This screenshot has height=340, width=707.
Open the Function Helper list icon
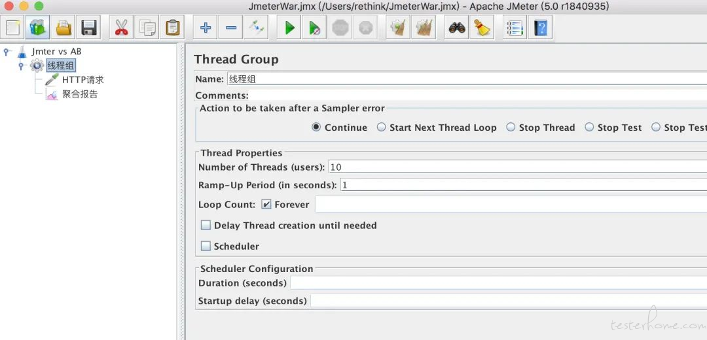pyautogui.click(x=515, y=28)
